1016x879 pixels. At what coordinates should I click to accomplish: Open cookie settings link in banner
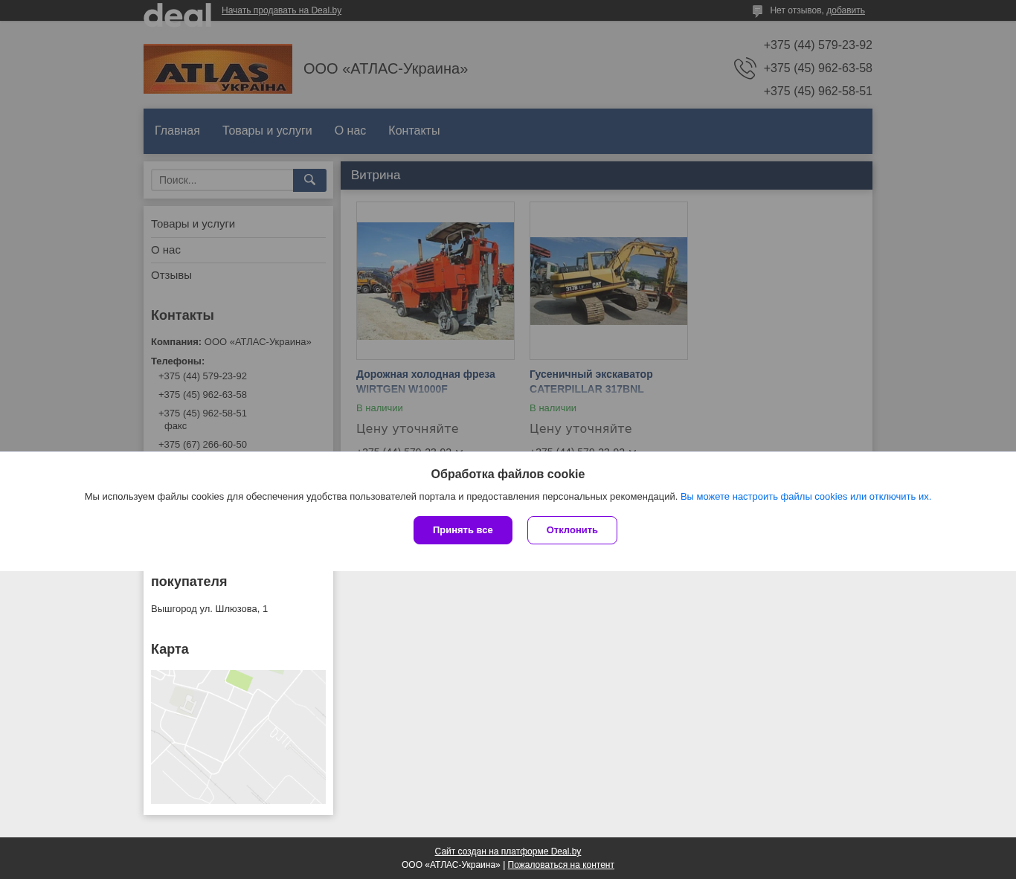806,497
